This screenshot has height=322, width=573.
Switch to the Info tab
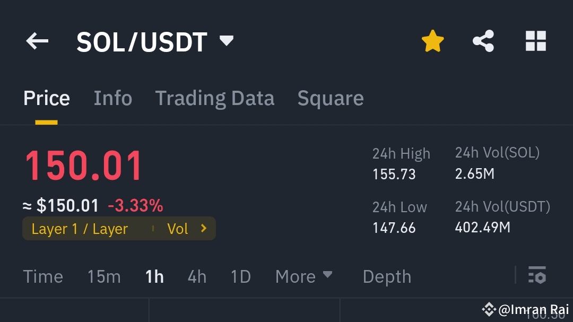click(113, 98)
